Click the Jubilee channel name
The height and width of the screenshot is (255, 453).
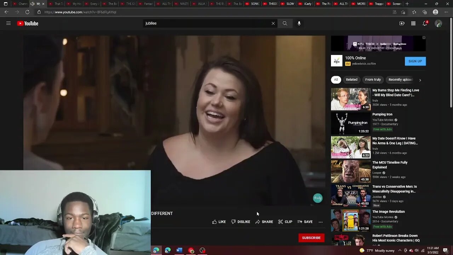(x=377, y=197)
